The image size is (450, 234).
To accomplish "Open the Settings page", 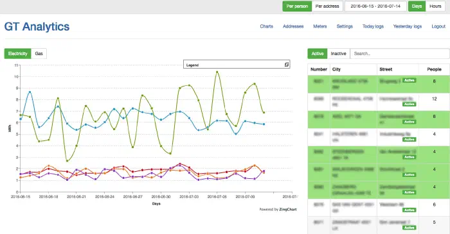I will [345, 26].
